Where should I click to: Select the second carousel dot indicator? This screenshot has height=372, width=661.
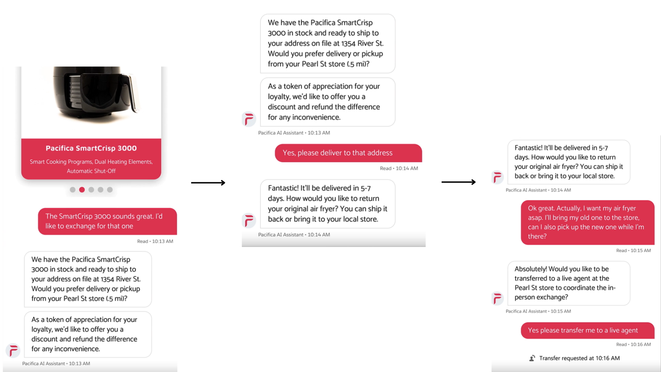coord(81,189)
